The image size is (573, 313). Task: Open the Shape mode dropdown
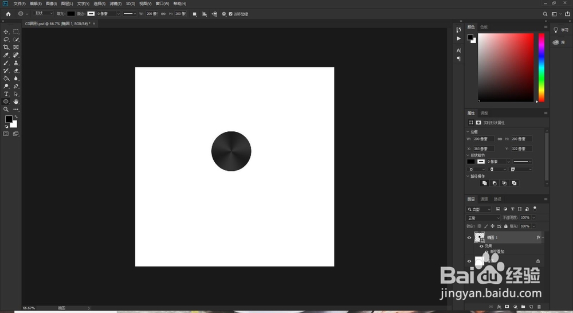tap(43, 14)
